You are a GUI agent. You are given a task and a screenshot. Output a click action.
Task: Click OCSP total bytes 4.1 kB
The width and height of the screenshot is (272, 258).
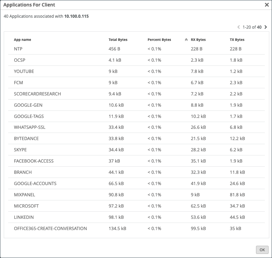click(x=115, y=60)
